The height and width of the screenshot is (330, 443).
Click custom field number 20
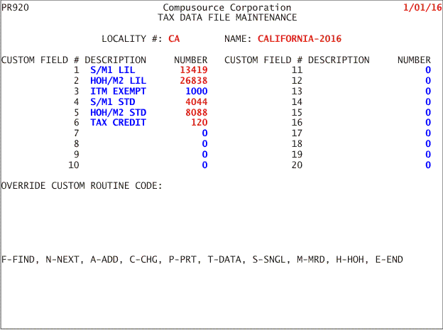coord(297,165)
